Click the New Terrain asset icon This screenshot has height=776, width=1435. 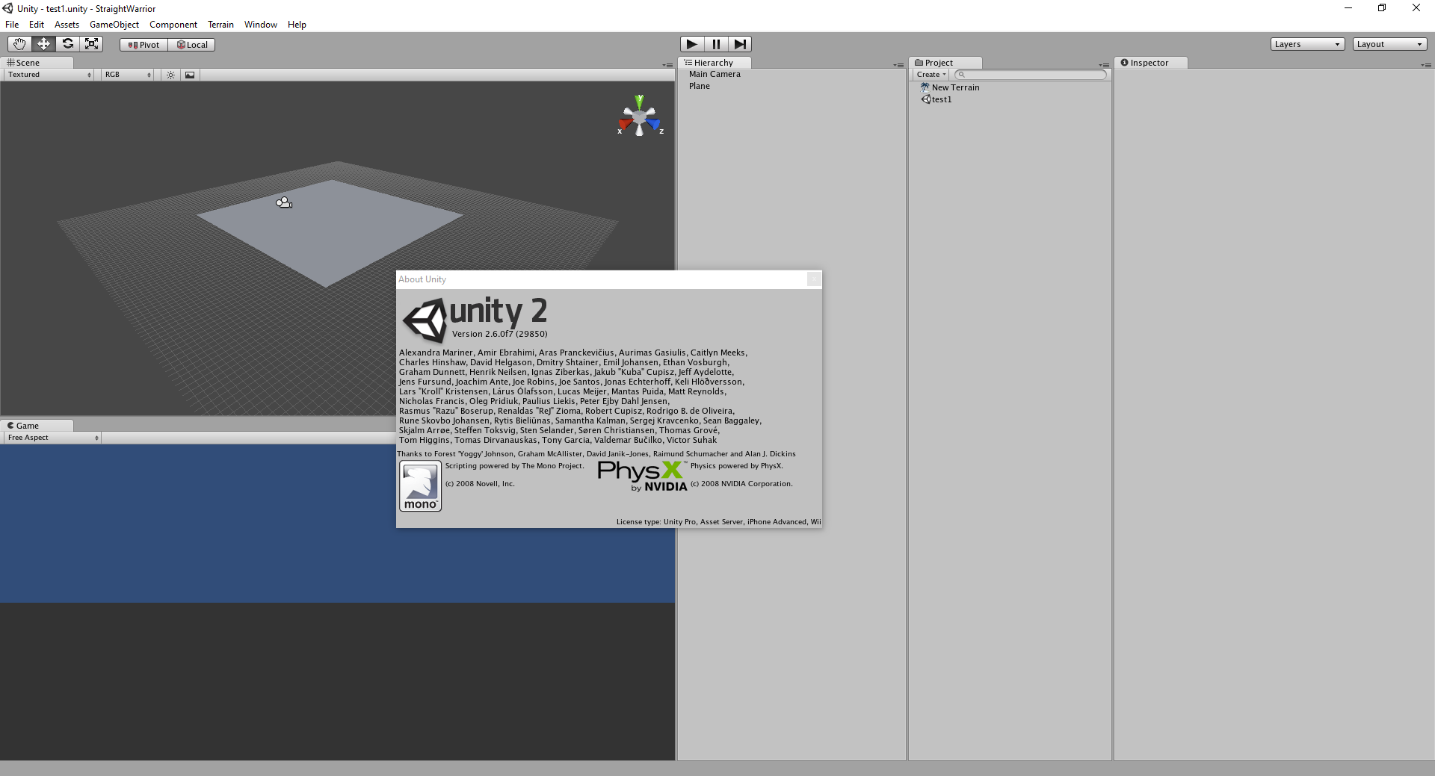coord(925,87)
